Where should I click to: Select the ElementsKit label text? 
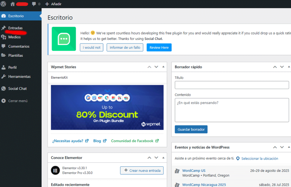pos(59,77)
